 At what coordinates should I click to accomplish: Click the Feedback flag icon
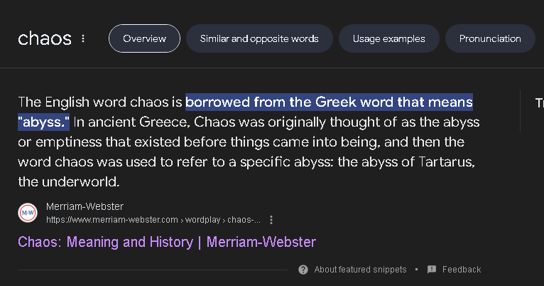coord(432,270)
